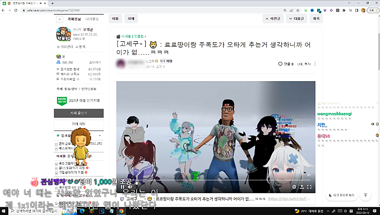Open the comments bubble 댓글 0

click(x=286, y=64)
